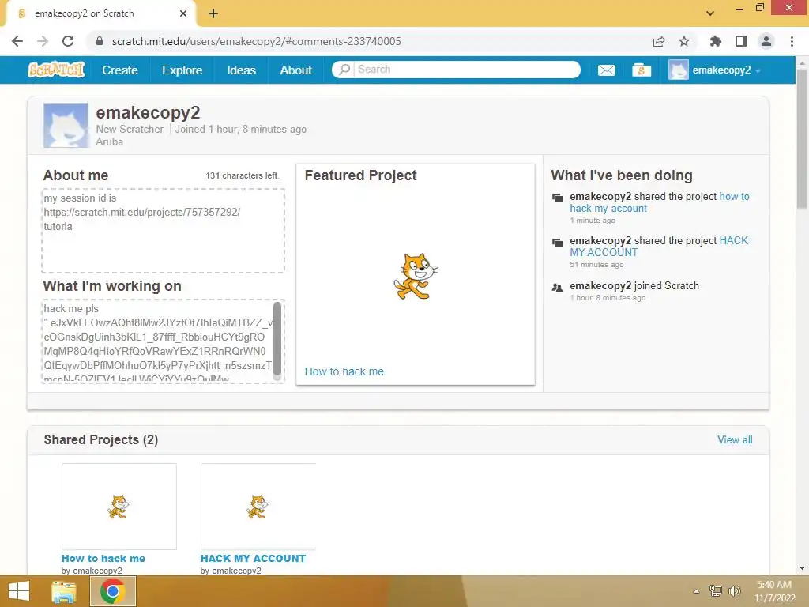This screenshot has width=809, height=607.
Task: Click the profile avatar picture
Action: coord(66,126)
